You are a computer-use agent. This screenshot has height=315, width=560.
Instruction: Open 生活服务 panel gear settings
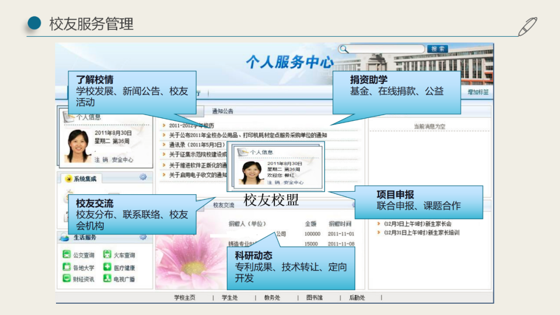coord(143,237)
